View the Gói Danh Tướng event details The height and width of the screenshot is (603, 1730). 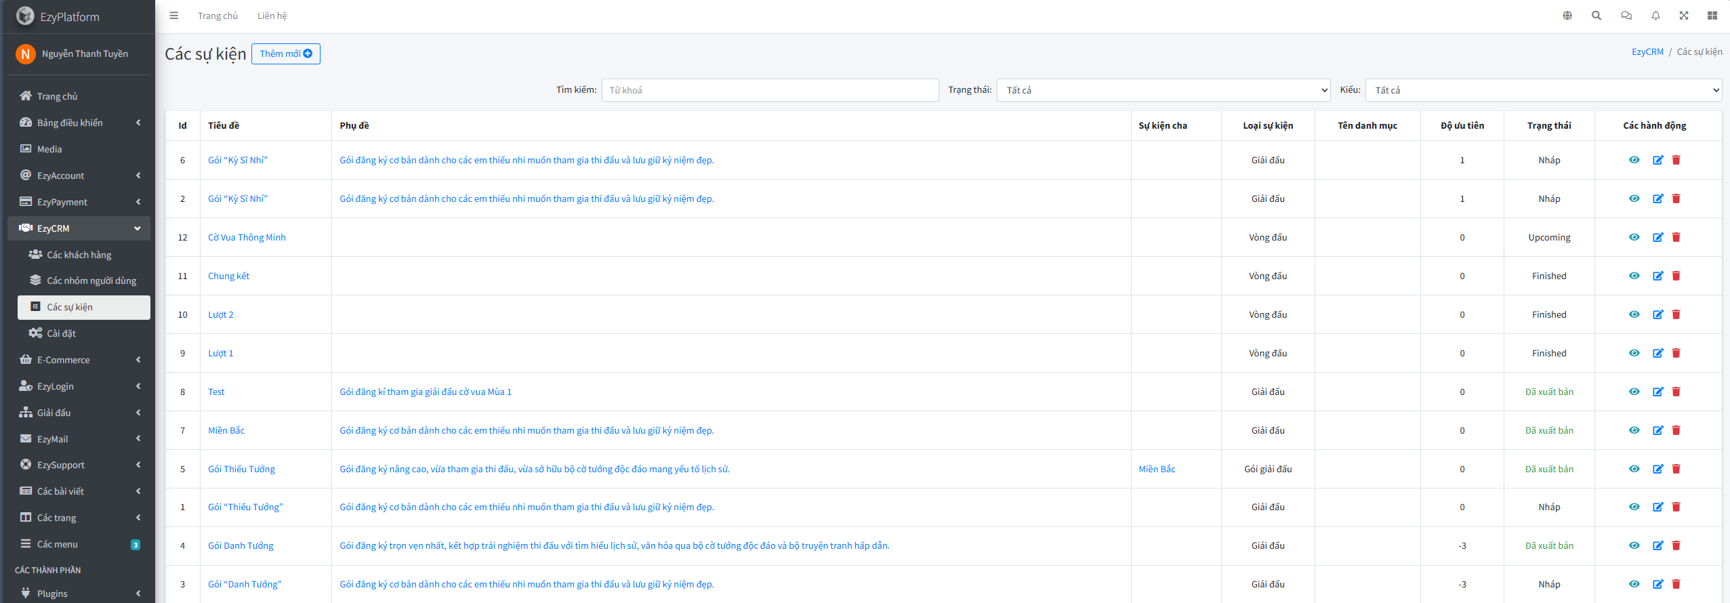click(1634, 545)
